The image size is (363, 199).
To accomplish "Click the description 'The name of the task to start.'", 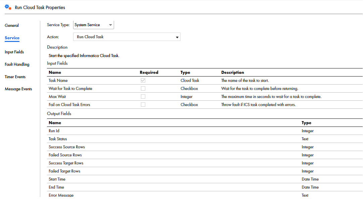I will [x=245, y=81].
